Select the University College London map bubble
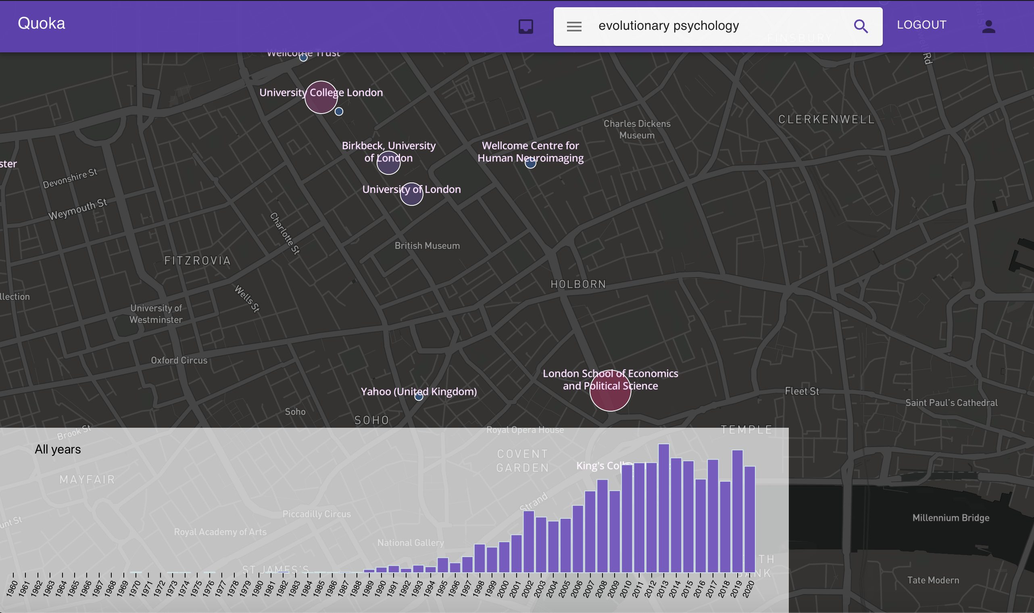1034x613 pixels. tap(321, 97)
